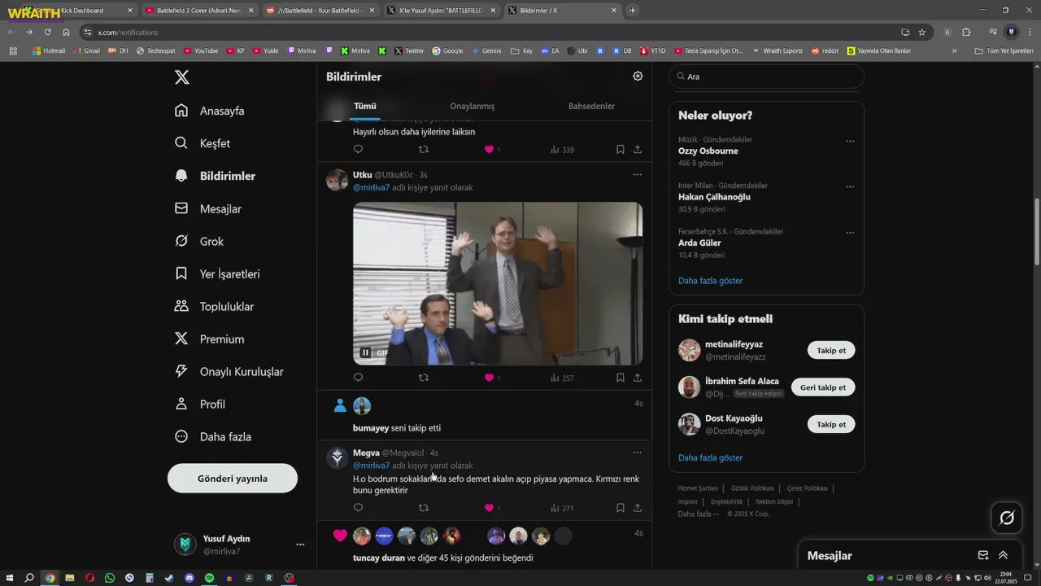Open options for Ozzy Osbourne trend
The width and height of the screenshot is (1041, 586).
[850, 141]
